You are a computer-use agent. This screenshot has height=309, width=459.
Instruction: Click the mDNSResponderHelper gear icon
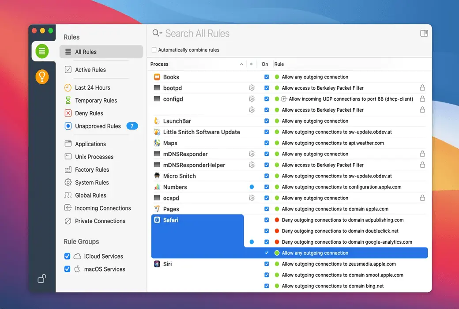tap(252, 165)
